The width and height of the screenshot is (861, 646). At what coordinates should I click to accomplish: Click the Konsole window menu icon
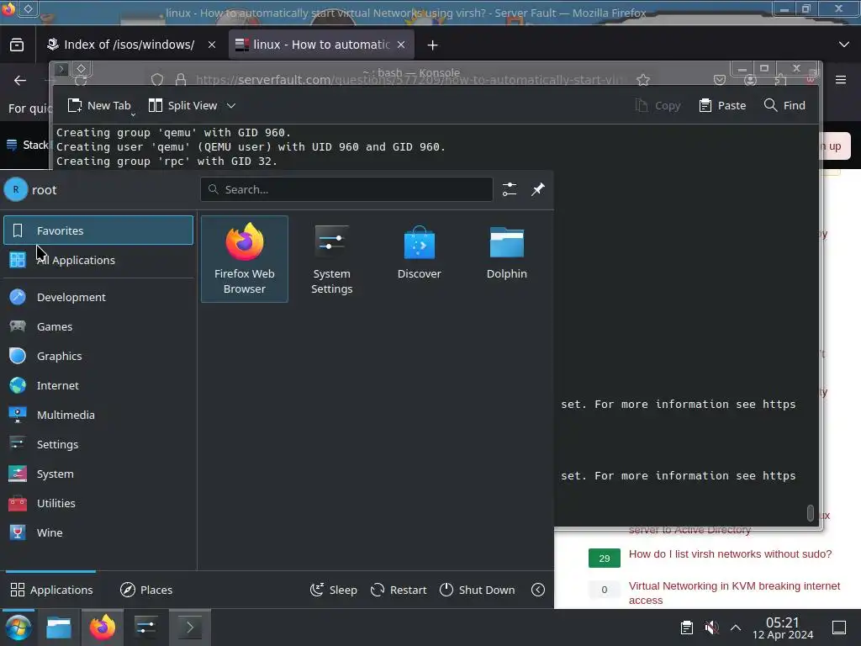coord(61,69)
